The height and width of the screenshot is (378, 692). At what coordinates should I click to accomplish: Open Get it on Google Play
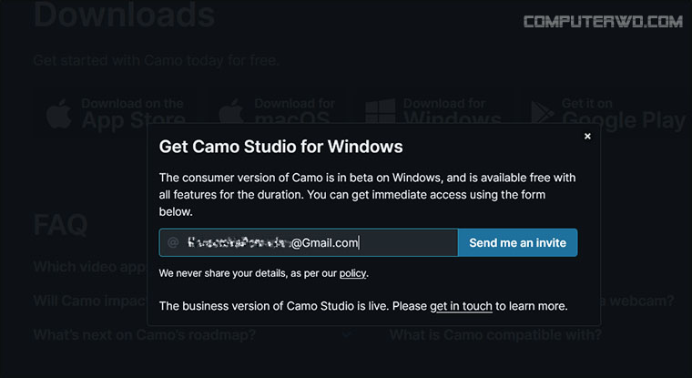coord(608,114)
